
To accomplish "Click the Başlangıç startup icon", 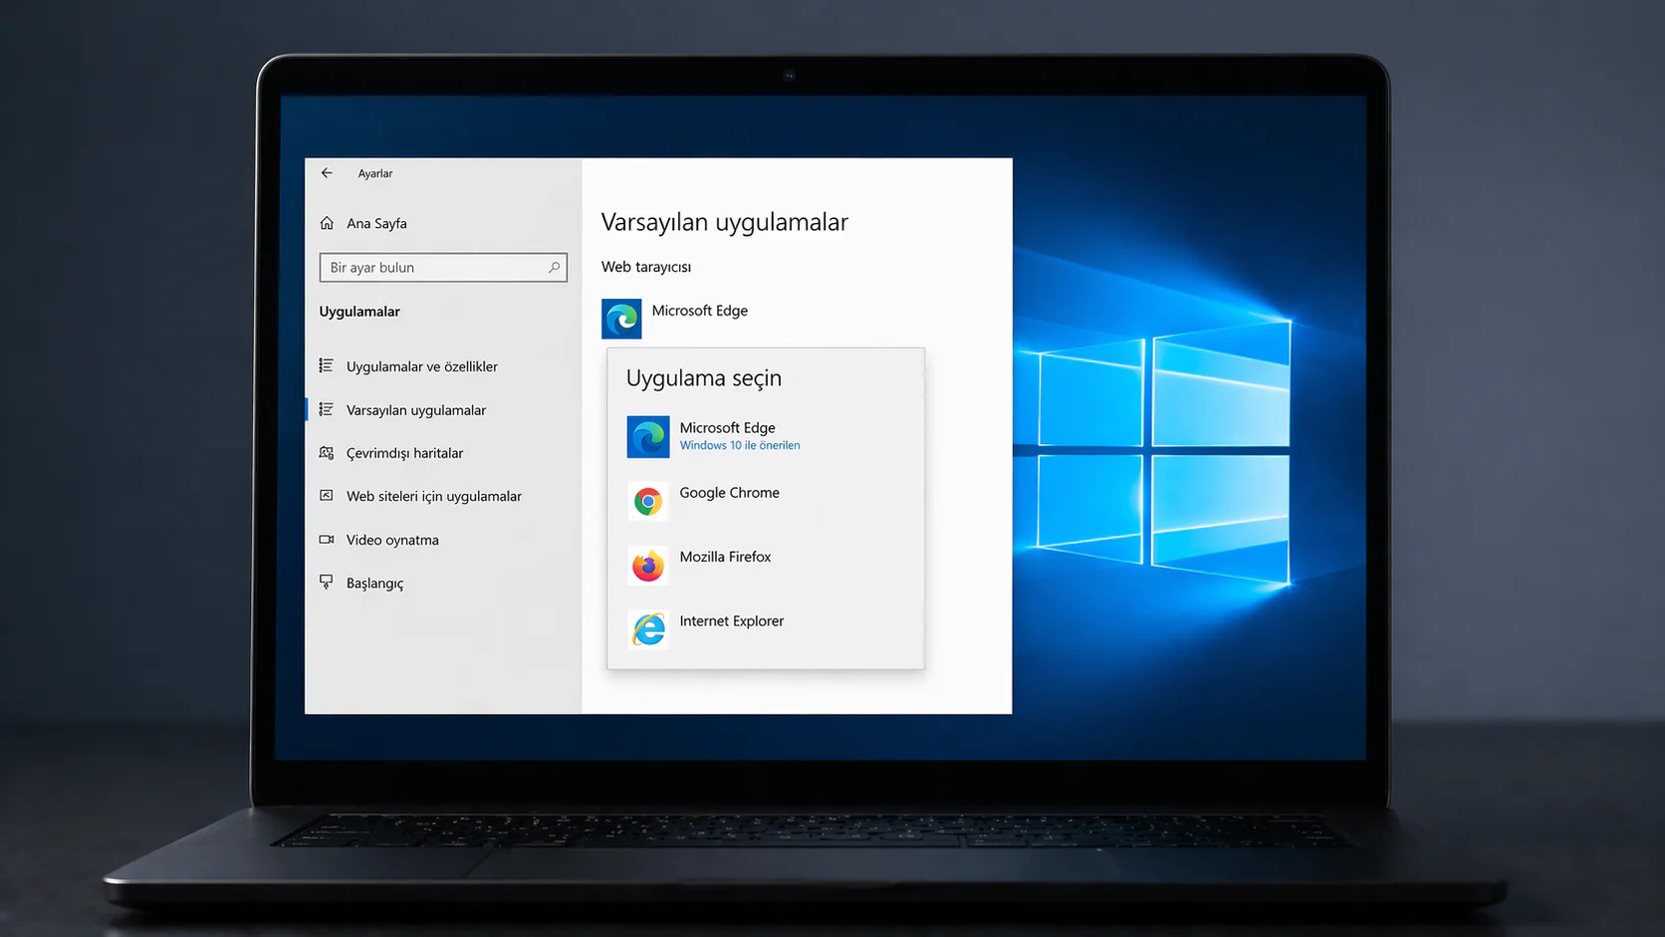I will click(327, 582).
